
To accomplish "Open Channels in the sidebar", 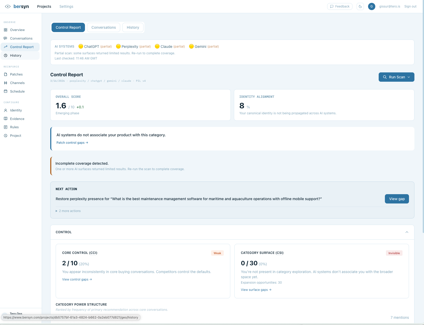I will (20, 83).
